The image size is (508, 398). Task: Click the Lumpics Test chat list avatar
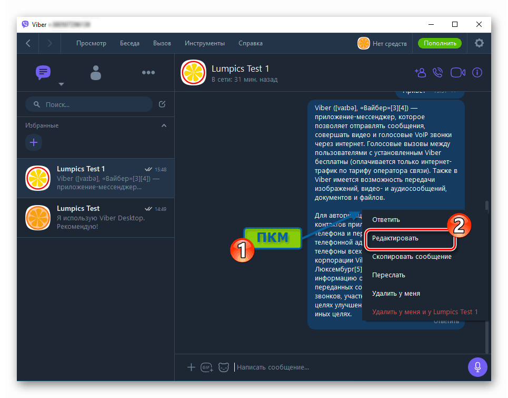tap(38, 218)
